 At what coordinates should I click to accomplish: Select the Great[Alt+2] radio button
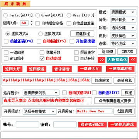pyautogui.click(x=37, y=15)
